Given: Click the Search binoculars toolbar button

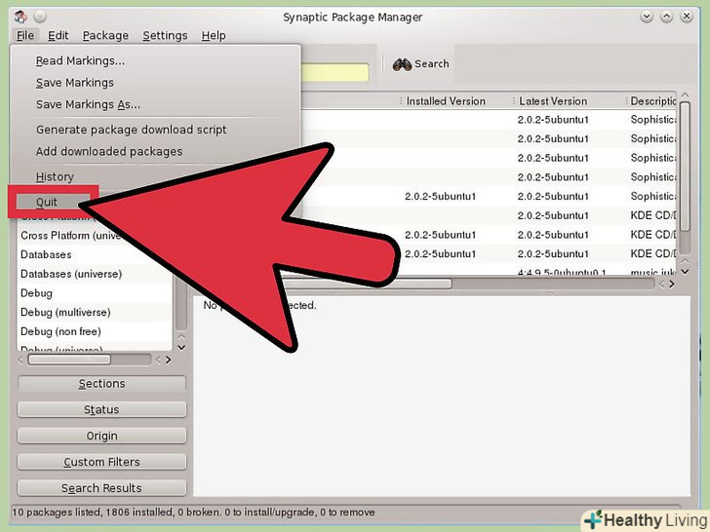Looking at the screenshot, I should (x=420, y=64).
